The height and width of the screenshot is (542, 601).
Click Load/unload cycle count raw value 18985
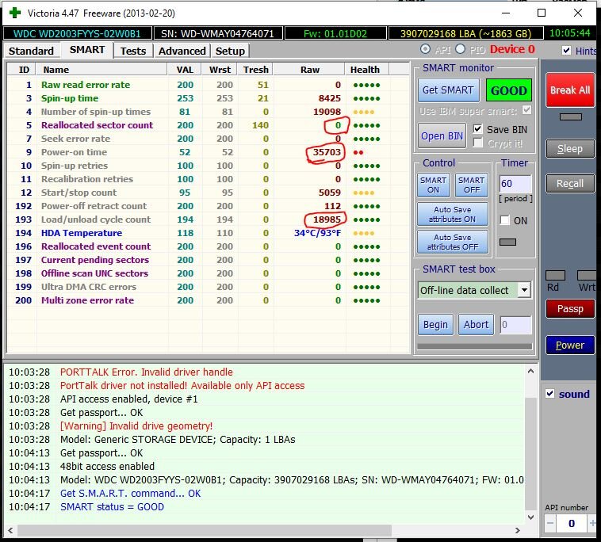(327, 219)
